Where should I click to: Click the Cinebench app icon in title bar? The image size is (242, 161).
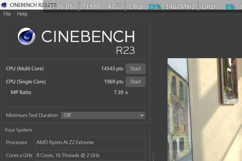[x=4, y=5]
